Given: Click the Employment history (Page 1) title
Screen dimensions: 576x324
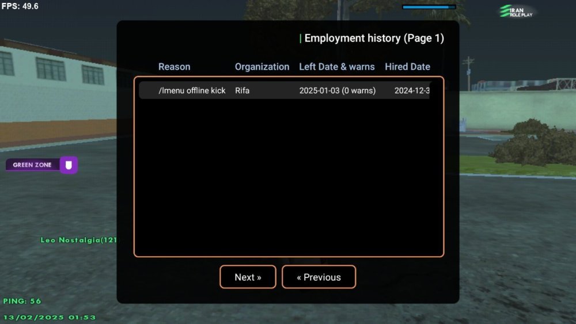Looking at the screenshot, I should [x=374, y=38].
